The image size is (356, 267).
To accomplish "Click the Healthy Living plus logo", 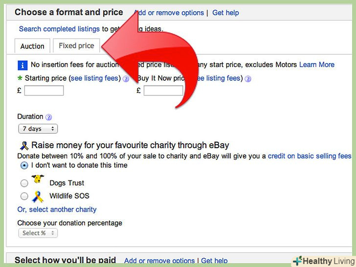I will click(297, 261).
